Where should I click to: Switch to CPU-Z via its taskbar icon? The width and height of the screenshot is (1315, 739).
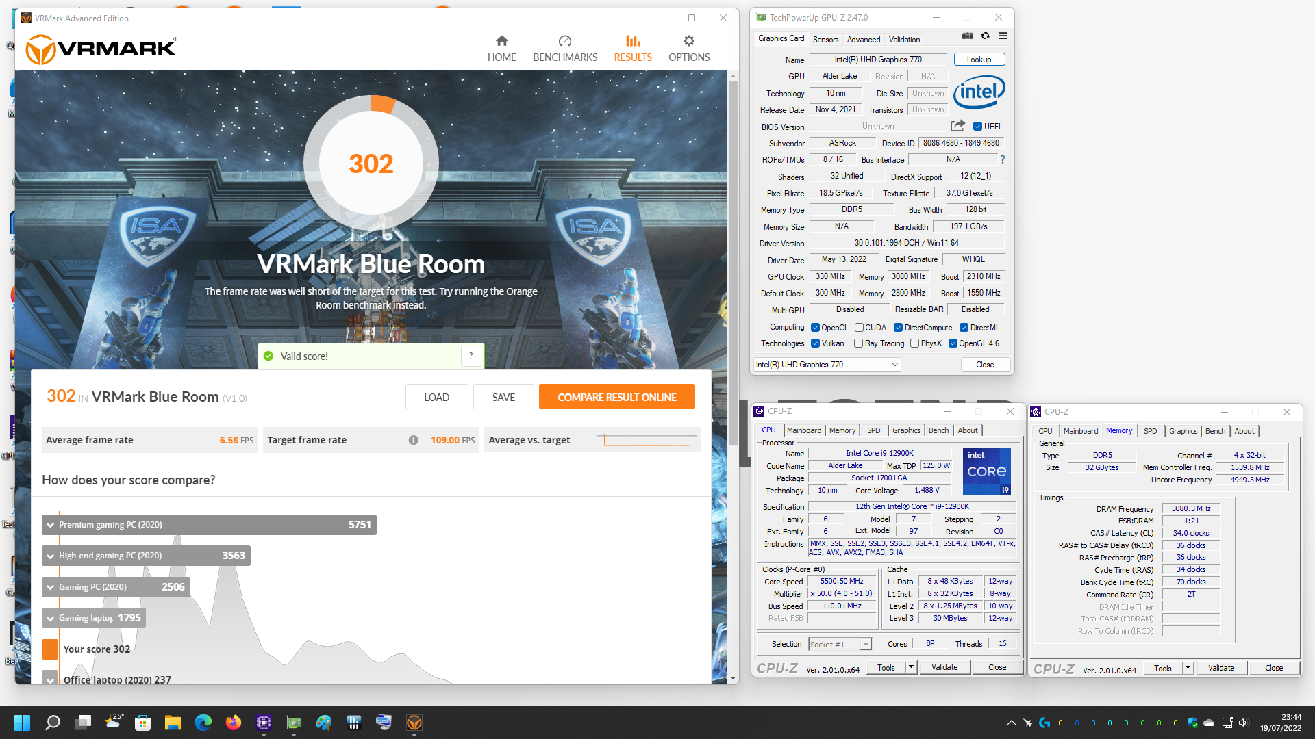pos(264,723)
